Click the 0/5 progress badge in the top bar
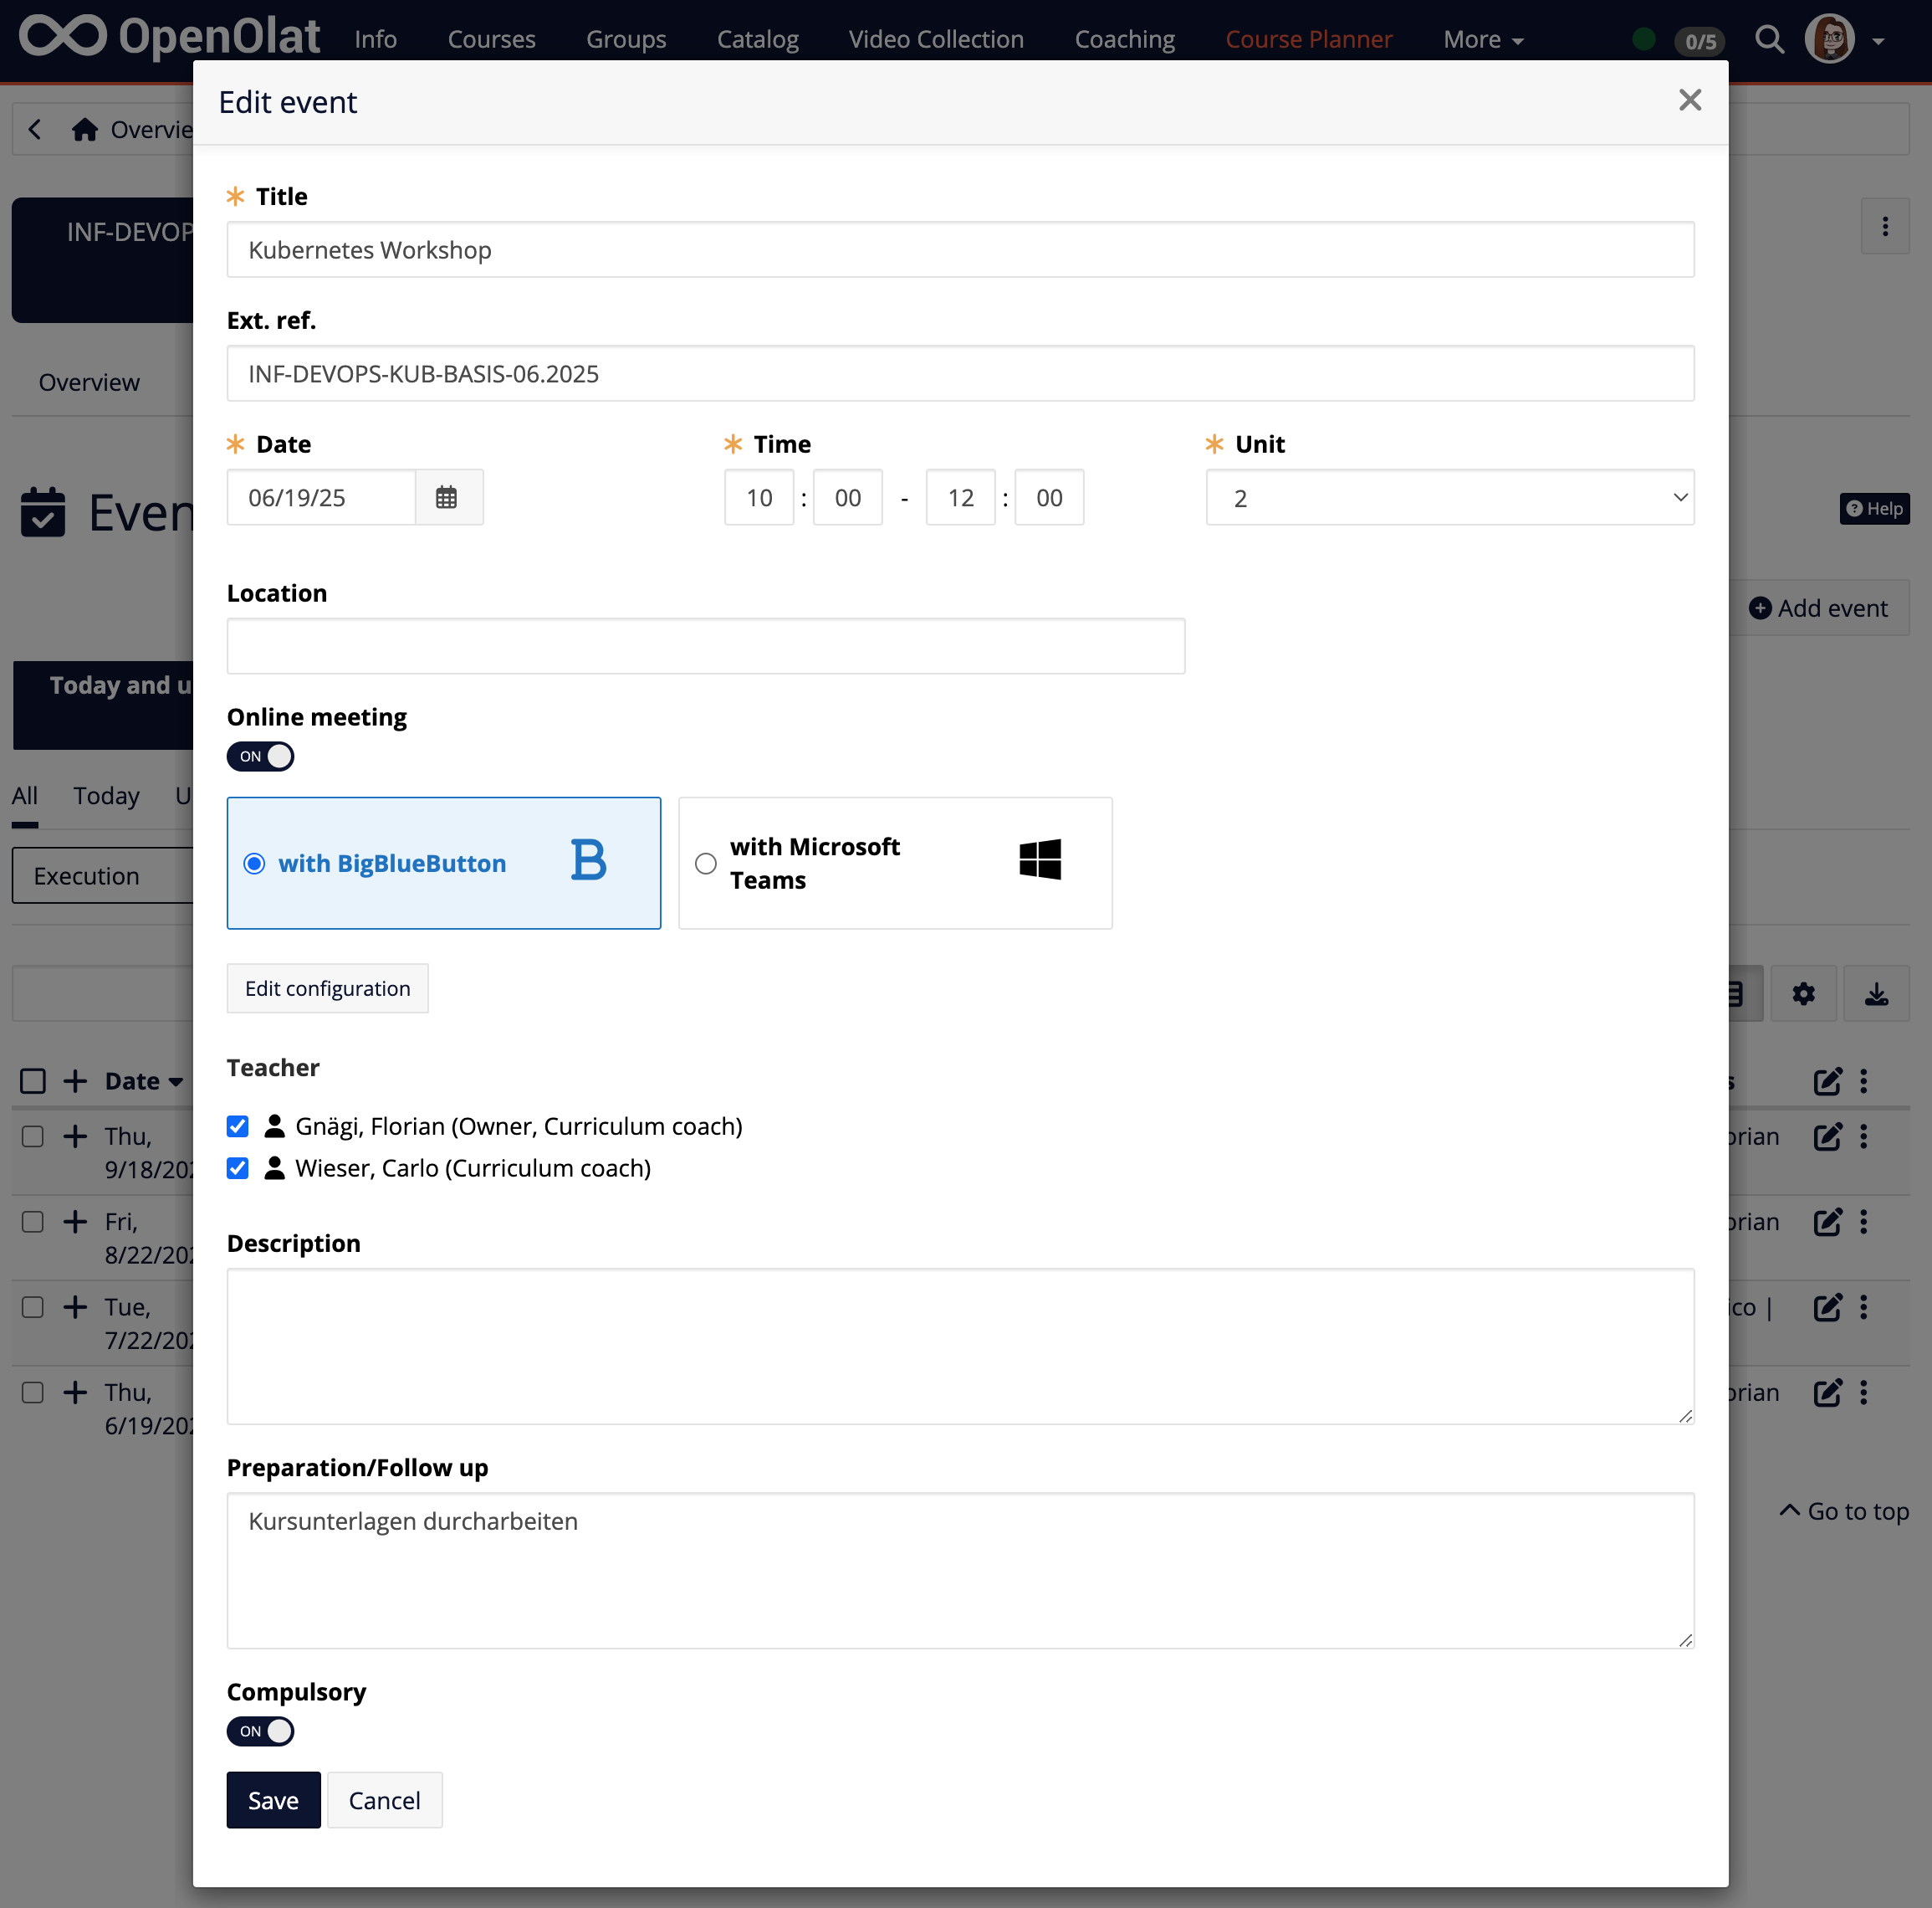The width and height of the screenshot is (1932, 1908). tap(1700, 41)
